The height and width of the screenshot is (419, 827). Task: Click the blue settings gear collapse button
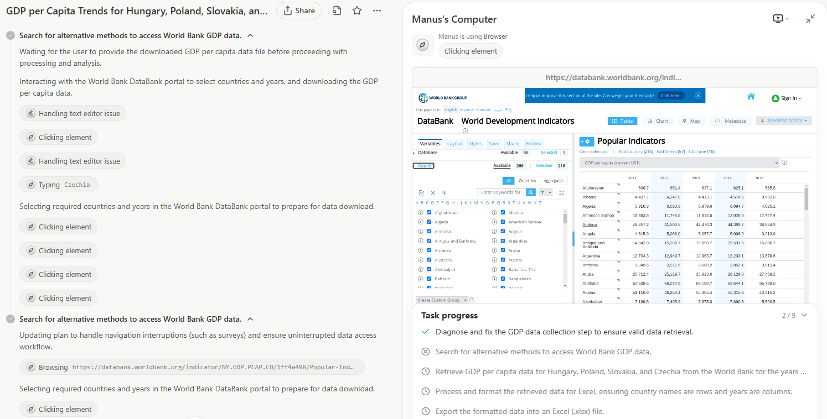point(587,142)
